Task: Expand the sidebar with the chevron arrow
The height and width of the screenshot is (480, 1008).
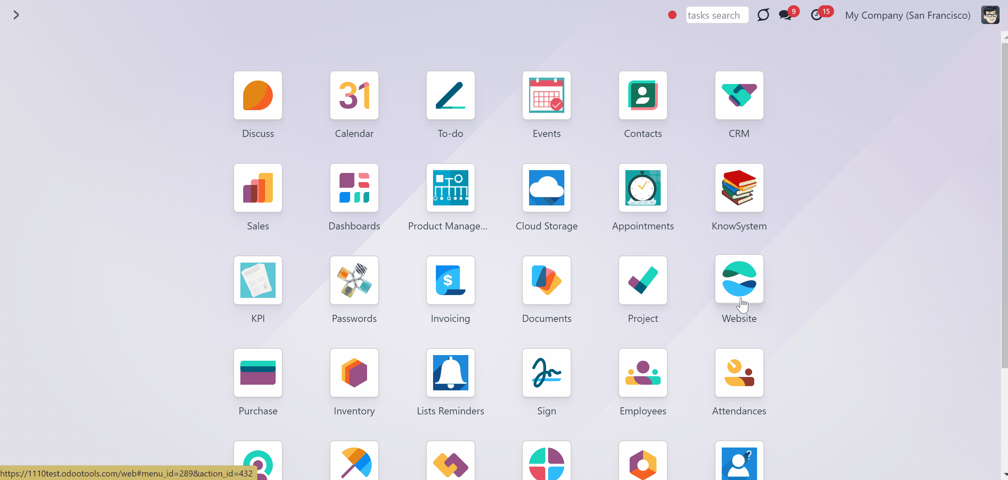Action: coord(16,15)
